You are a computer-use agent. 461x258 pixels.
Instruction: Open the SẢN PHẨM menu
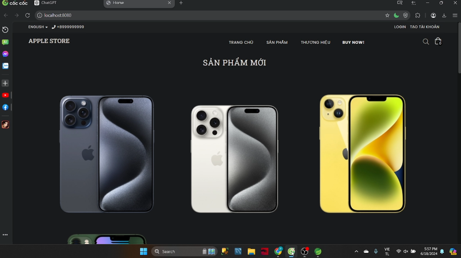(277, 43)
